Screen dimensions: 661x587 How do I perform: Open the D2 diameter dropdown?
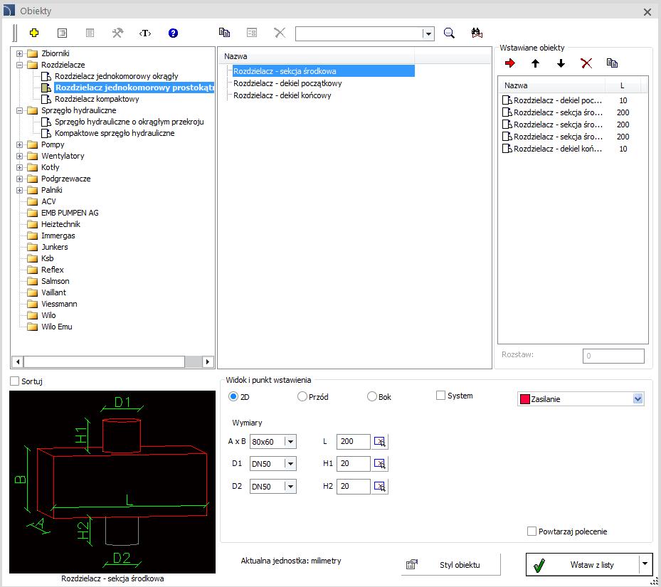click(x=290, y=486)
